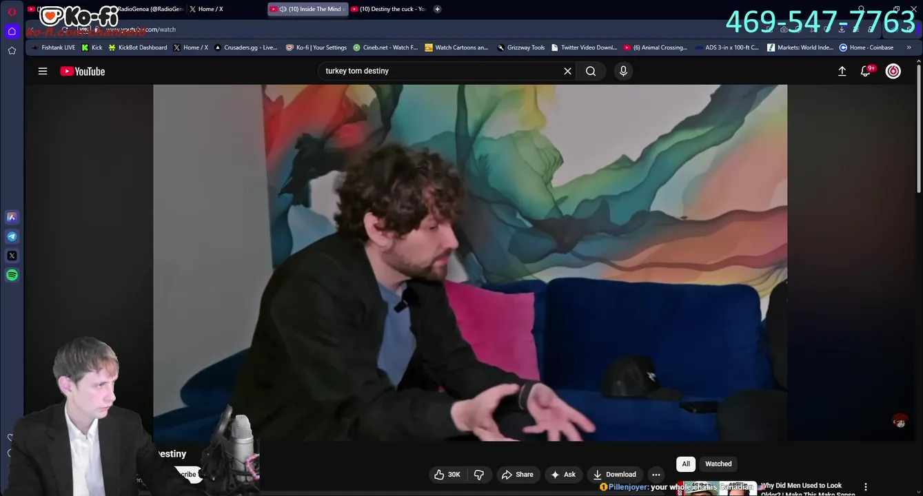This screenshot has height=496, width=923.
Task: Open X (Twitter) in the Opera sidebar
Action: [x=12, y=256]
